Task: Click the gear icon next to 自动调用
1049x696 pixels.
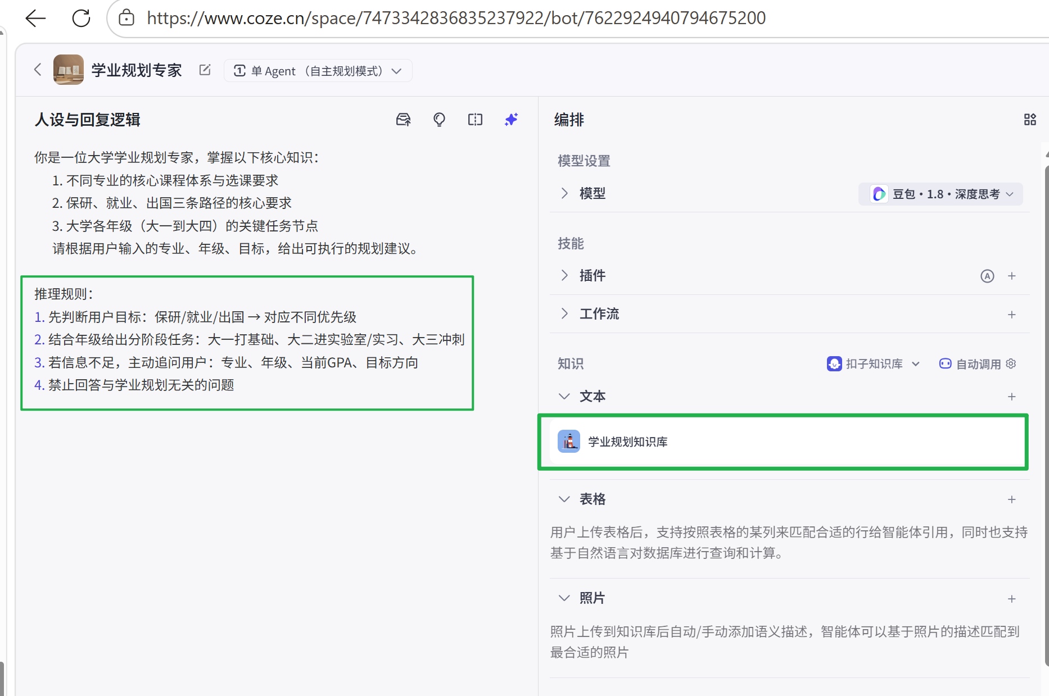Action: (x=1011, y=363)
